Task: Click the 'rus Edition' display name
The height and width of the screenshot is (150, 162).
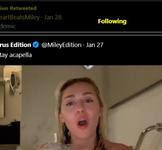Action: click(15, 45)
